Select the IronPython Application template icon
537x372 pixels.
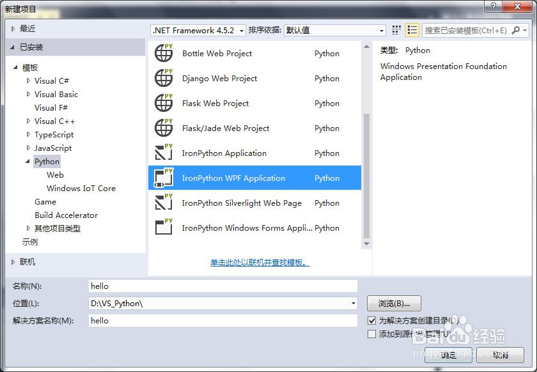click(164, 153)
